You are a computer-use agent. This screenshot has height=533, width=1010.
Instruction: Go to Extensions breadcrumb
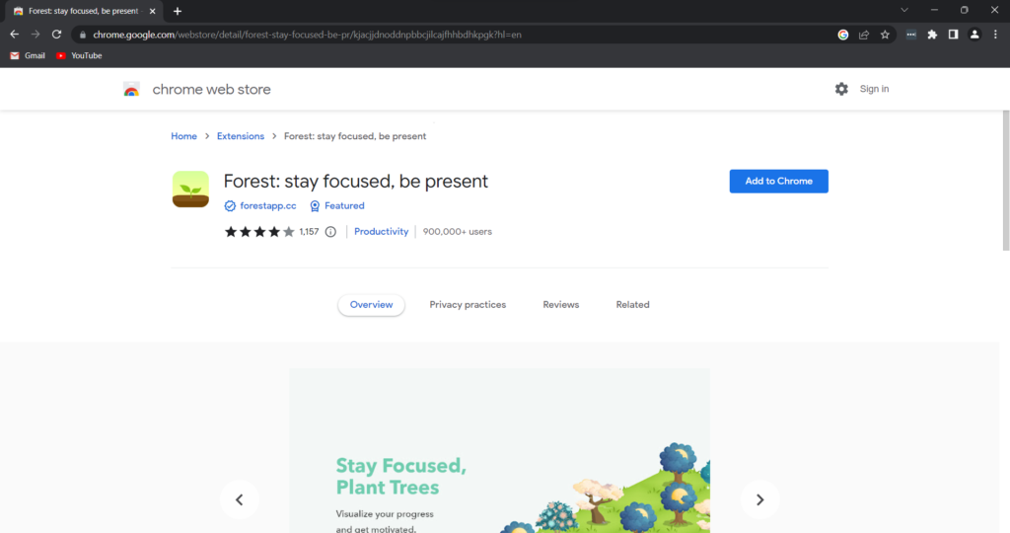click(241, 136)
